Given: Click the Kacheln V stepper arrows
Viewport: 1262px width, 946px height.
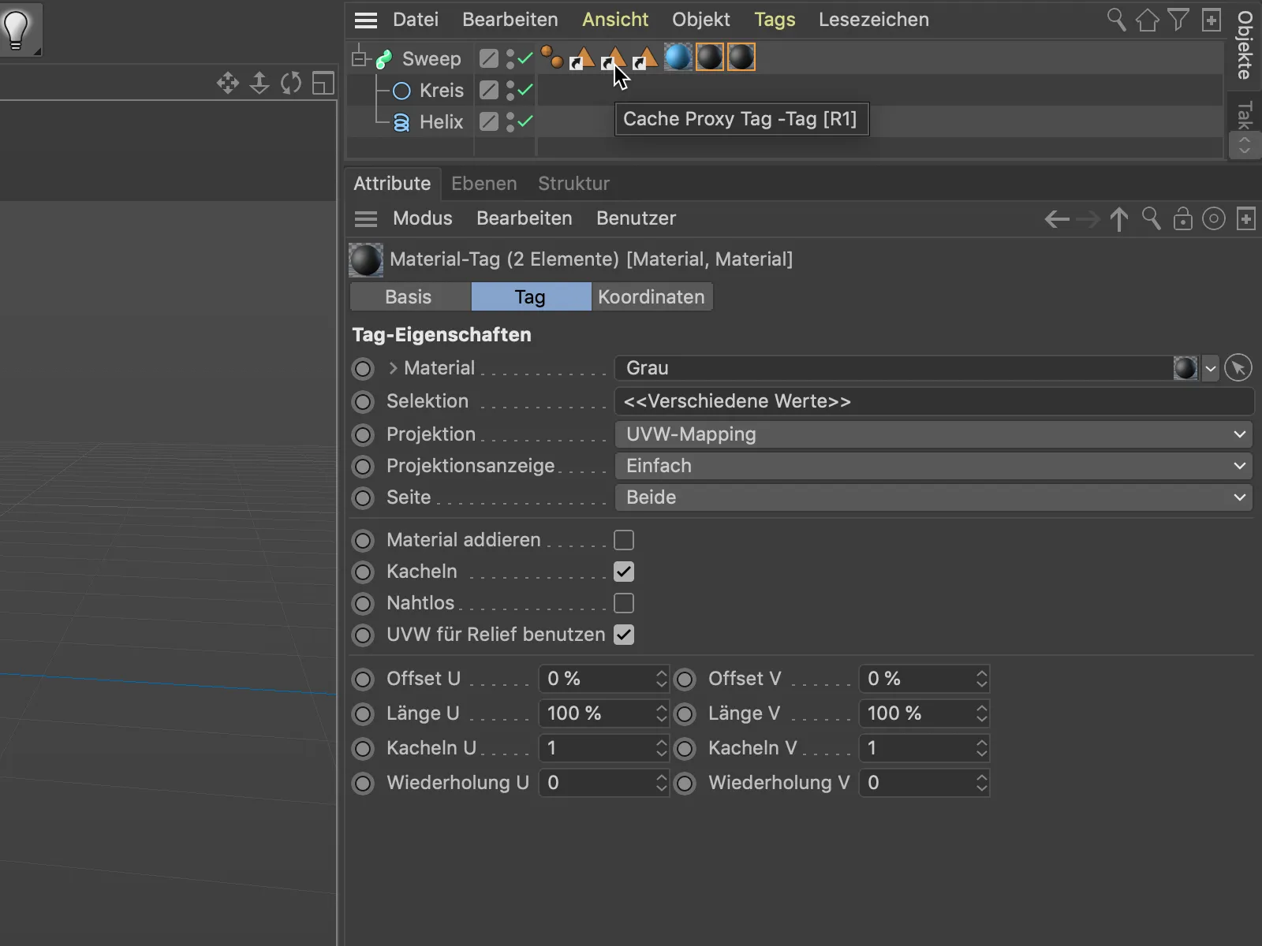Looking at the screenshot, I should click(x=981, y=748).
